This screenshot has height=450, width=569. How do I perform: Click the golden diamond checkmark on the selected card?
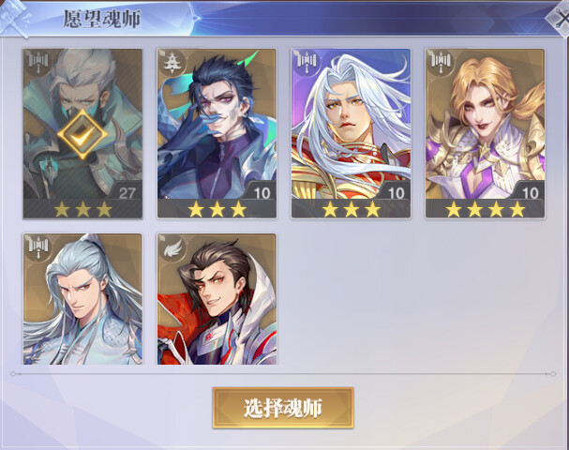[82, 134]
